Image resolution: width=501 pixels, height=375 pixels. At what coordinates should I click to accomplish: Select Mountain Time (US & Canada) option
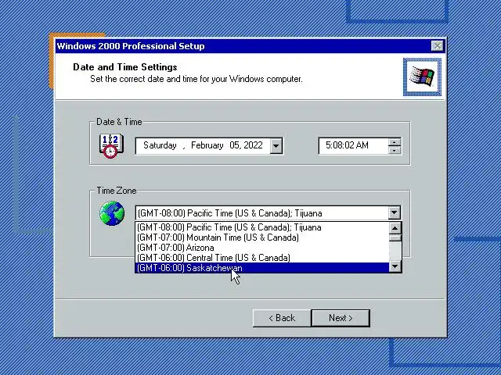coord(262,237)
